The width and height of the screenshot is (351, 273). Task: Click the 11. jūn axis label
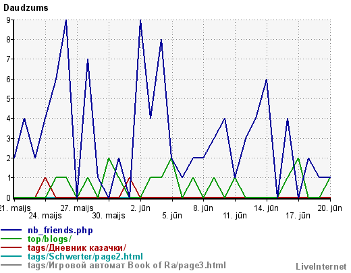(x=235, y=216)
